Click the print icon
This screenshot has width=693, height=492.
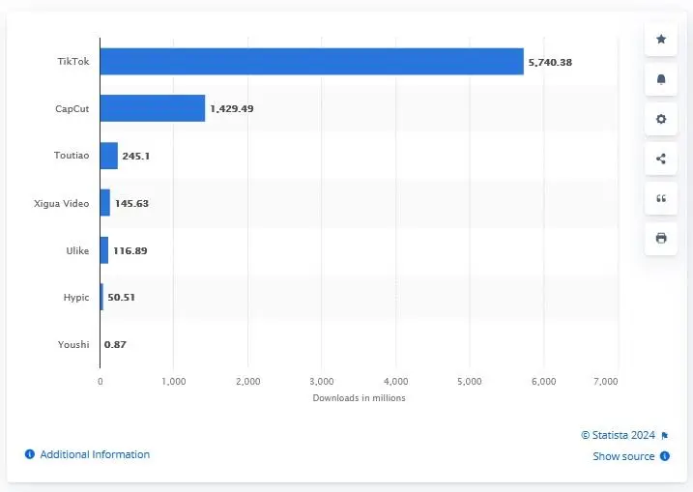(x=661, y=238)
